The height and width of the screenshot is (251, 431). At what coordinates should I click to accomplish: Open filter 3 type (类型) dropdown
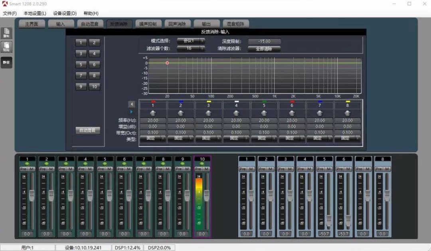[208, 139]
